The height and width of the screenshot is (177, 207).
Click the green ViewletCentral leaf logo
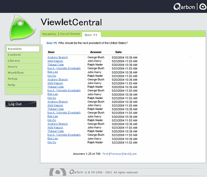(23, 27)
